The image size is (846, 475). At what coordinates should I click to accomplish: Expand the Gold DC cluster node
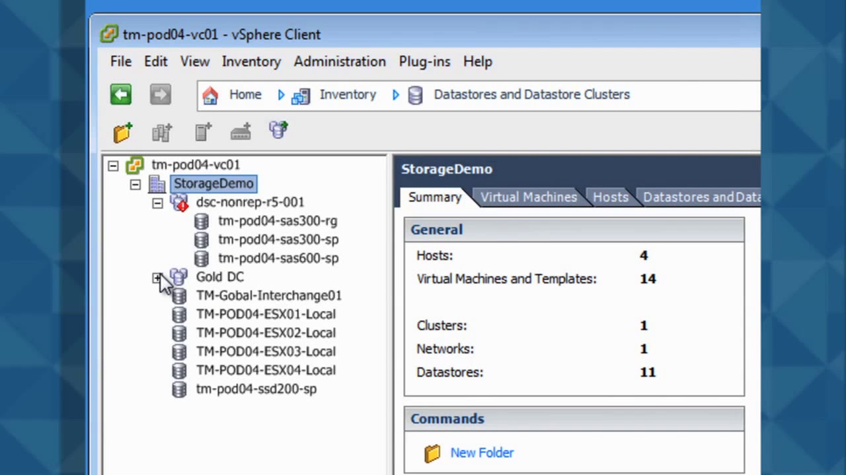157,278
